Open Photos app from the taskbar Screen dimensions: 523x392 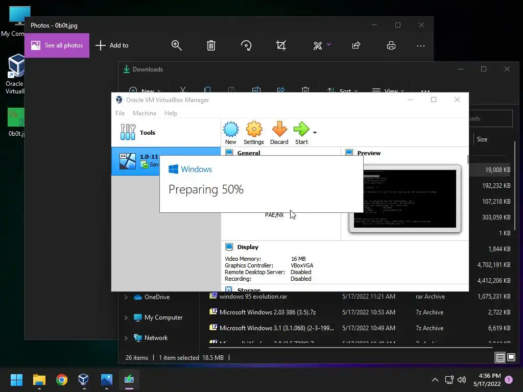click(106, 380)
